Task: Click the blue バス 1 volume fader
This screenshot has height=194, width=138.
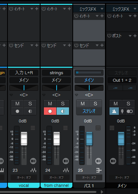Action: [89, 139]
